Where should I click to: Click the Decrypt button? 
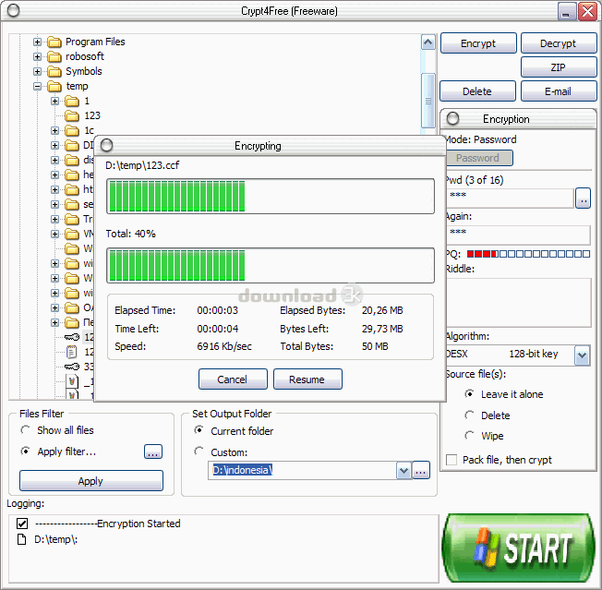(x=558, y=43)
